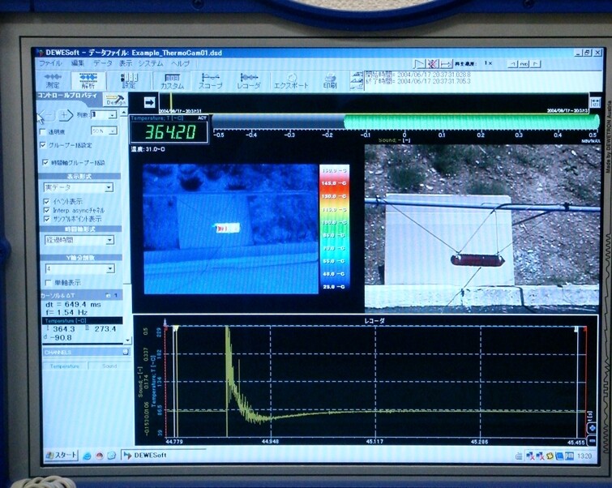The width and height of the screenshot is (612, 488).
Task: Open the ヘルプ menu
Action: [180, 63]
